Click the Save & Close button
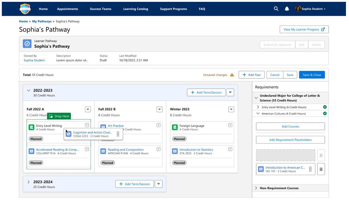349x206 pixels. (x=312, y=74)
